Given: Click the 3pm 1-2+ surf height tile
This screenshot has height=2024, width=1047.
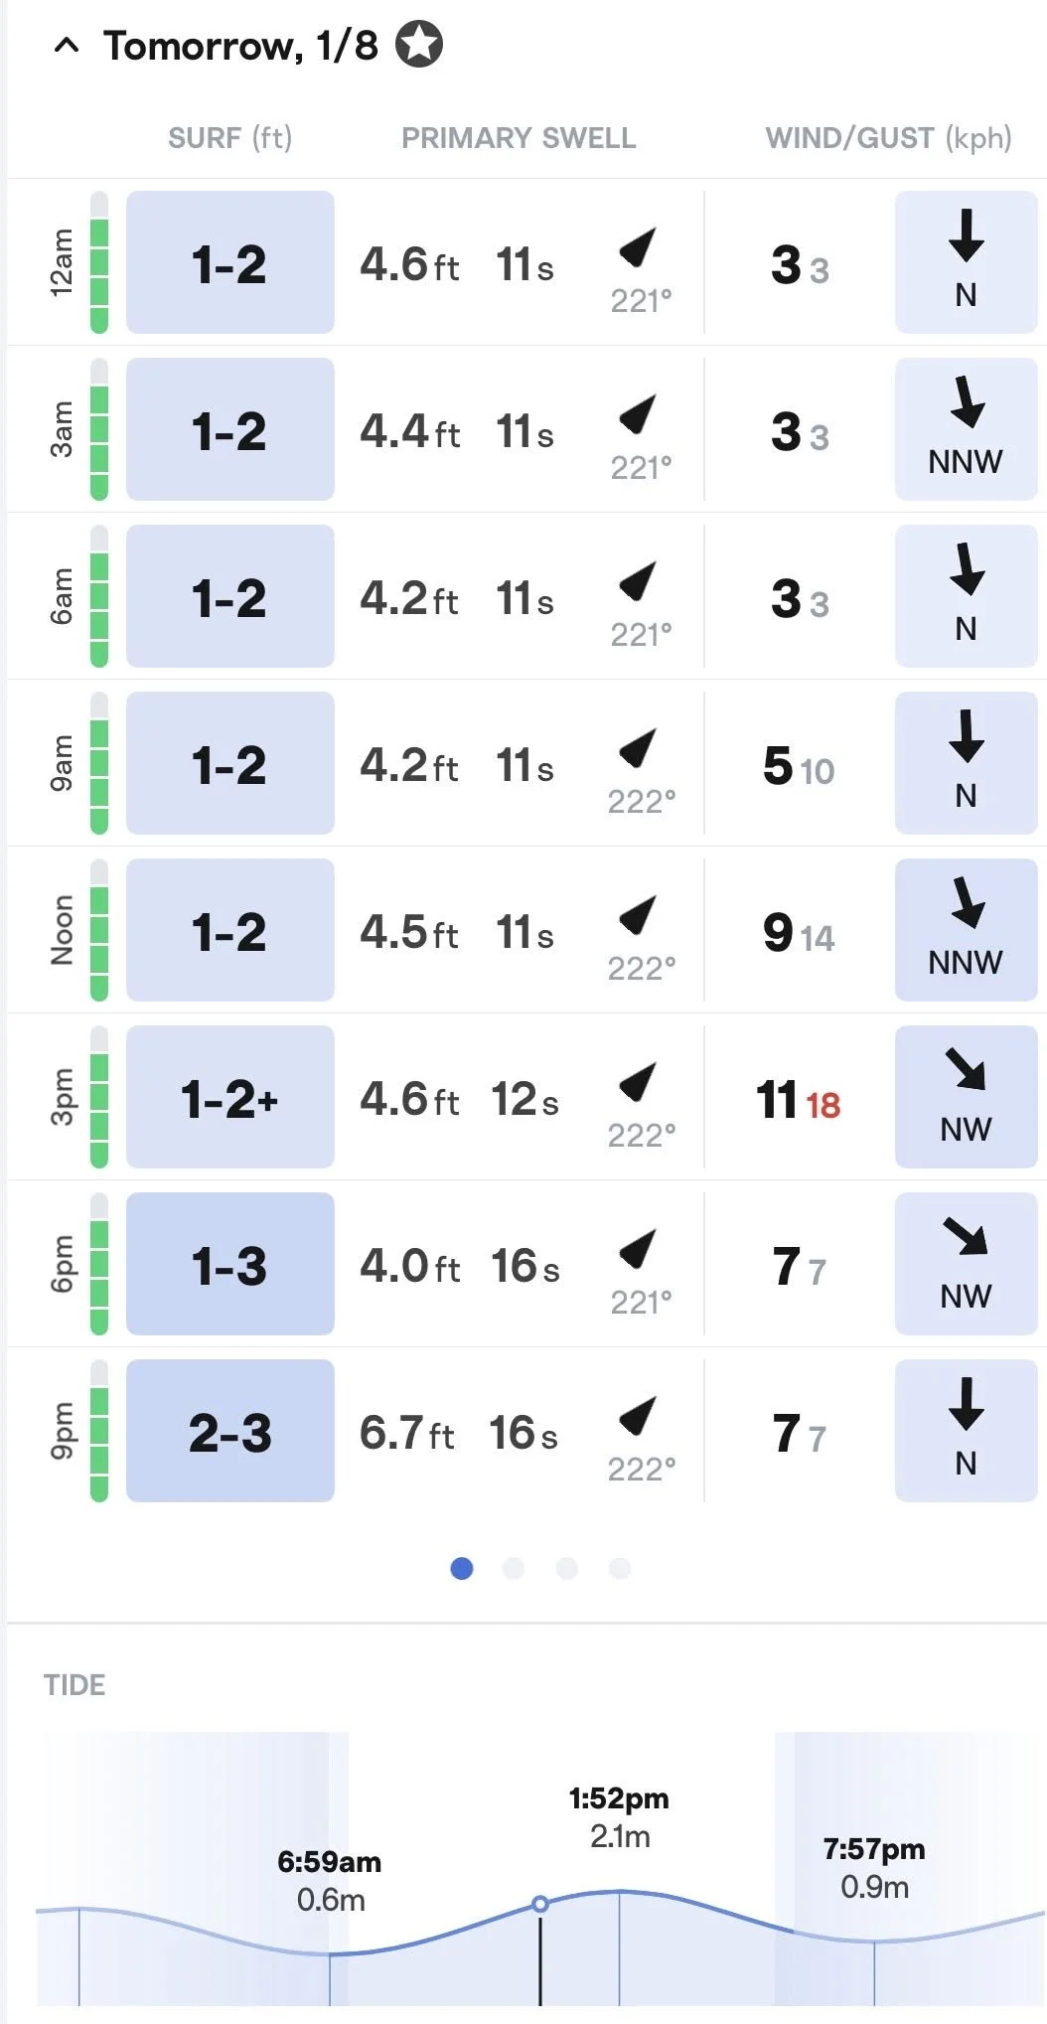Looking at the screenshot, I should (x=230, y=1097).
